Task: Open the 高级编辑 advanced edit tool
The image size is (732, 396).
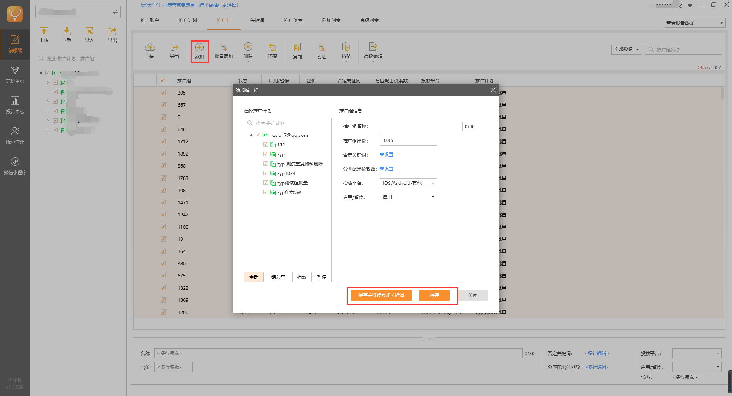Action: [373, 51]
